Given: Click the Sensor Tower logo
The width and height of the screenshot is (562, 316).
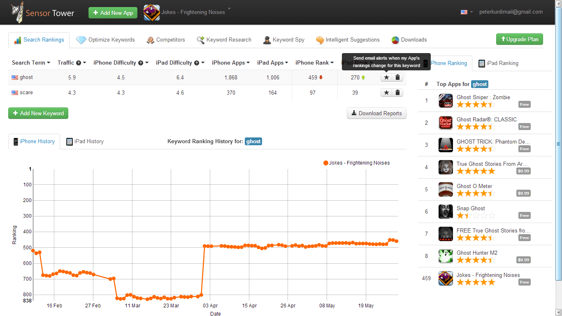Looking at the screenshot, I should click(43, 12).
